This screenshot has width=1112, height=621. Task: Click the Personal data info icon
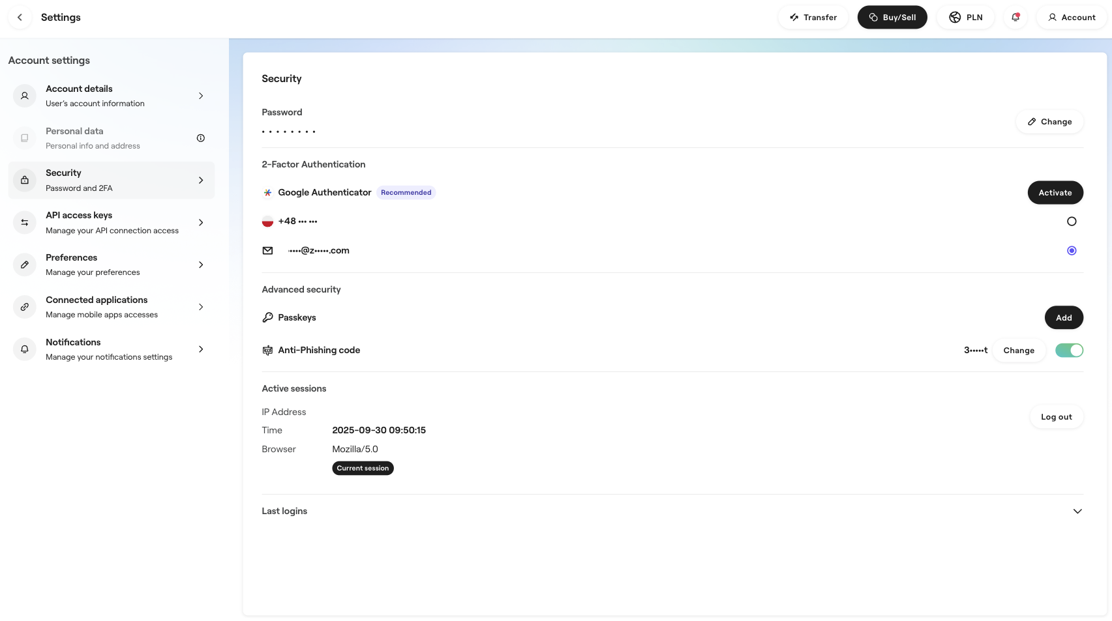point(200,137)
